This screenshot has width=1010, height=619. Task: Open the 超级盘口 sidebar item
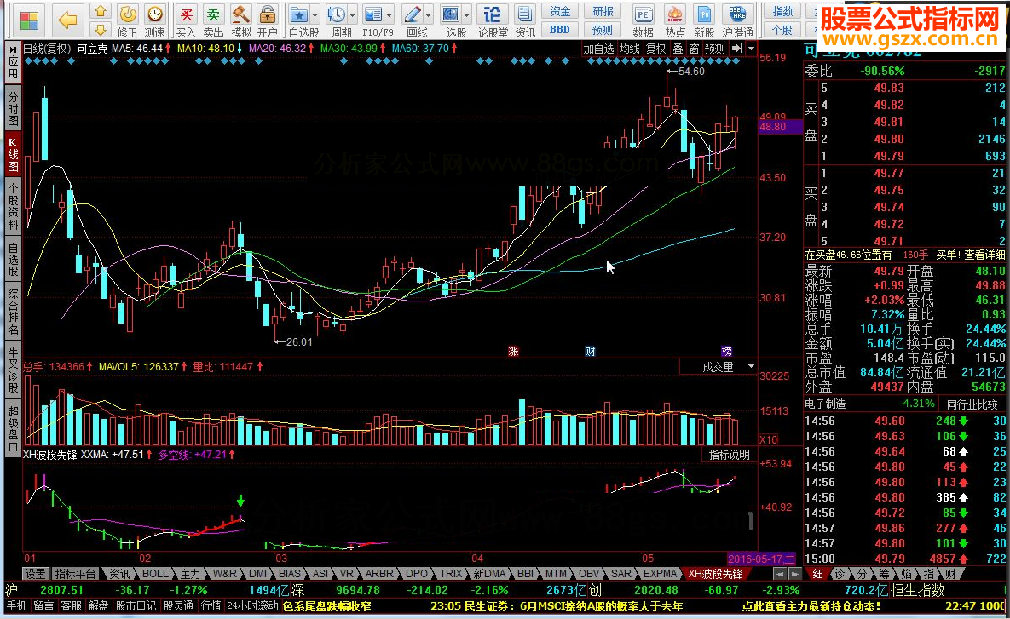pyautogui.click(x=13, y=428)
